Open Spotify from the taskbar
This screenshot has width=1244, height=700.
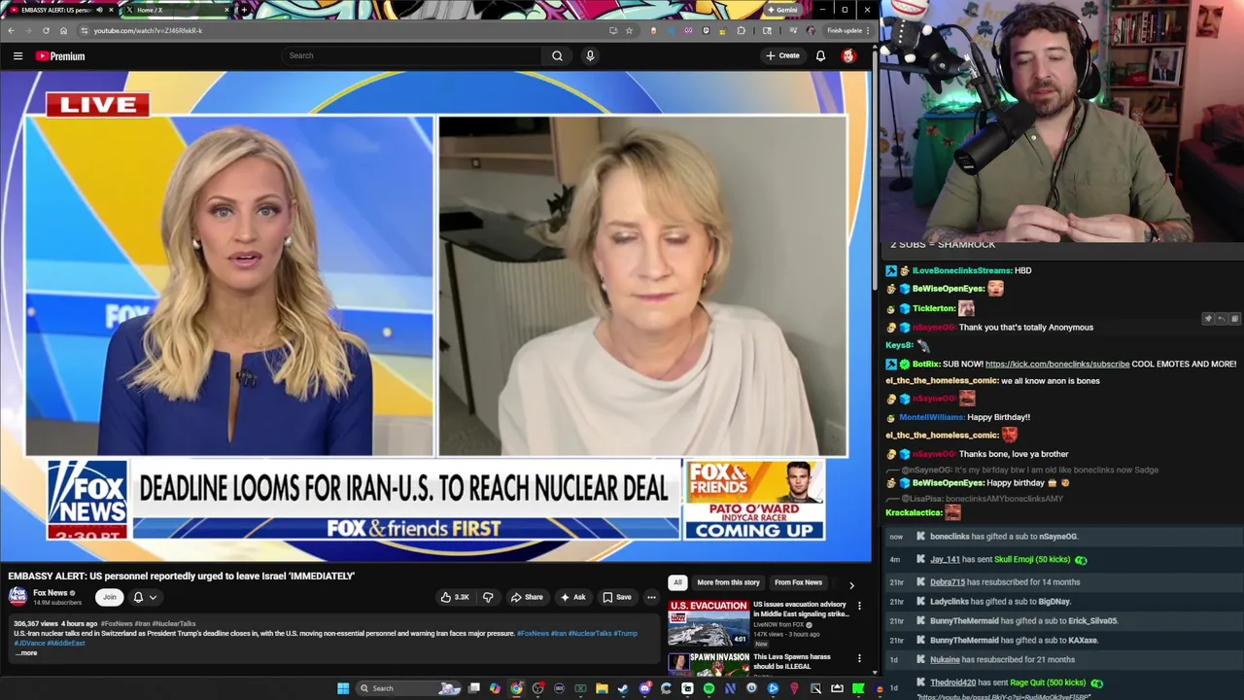[708, 688]
